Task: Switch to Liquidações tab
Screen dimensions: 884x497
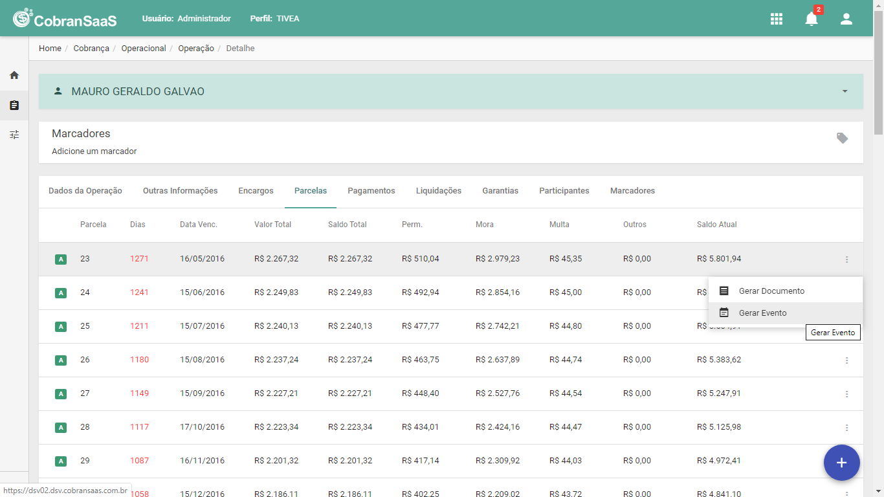Action: click(x=439, y=191)
